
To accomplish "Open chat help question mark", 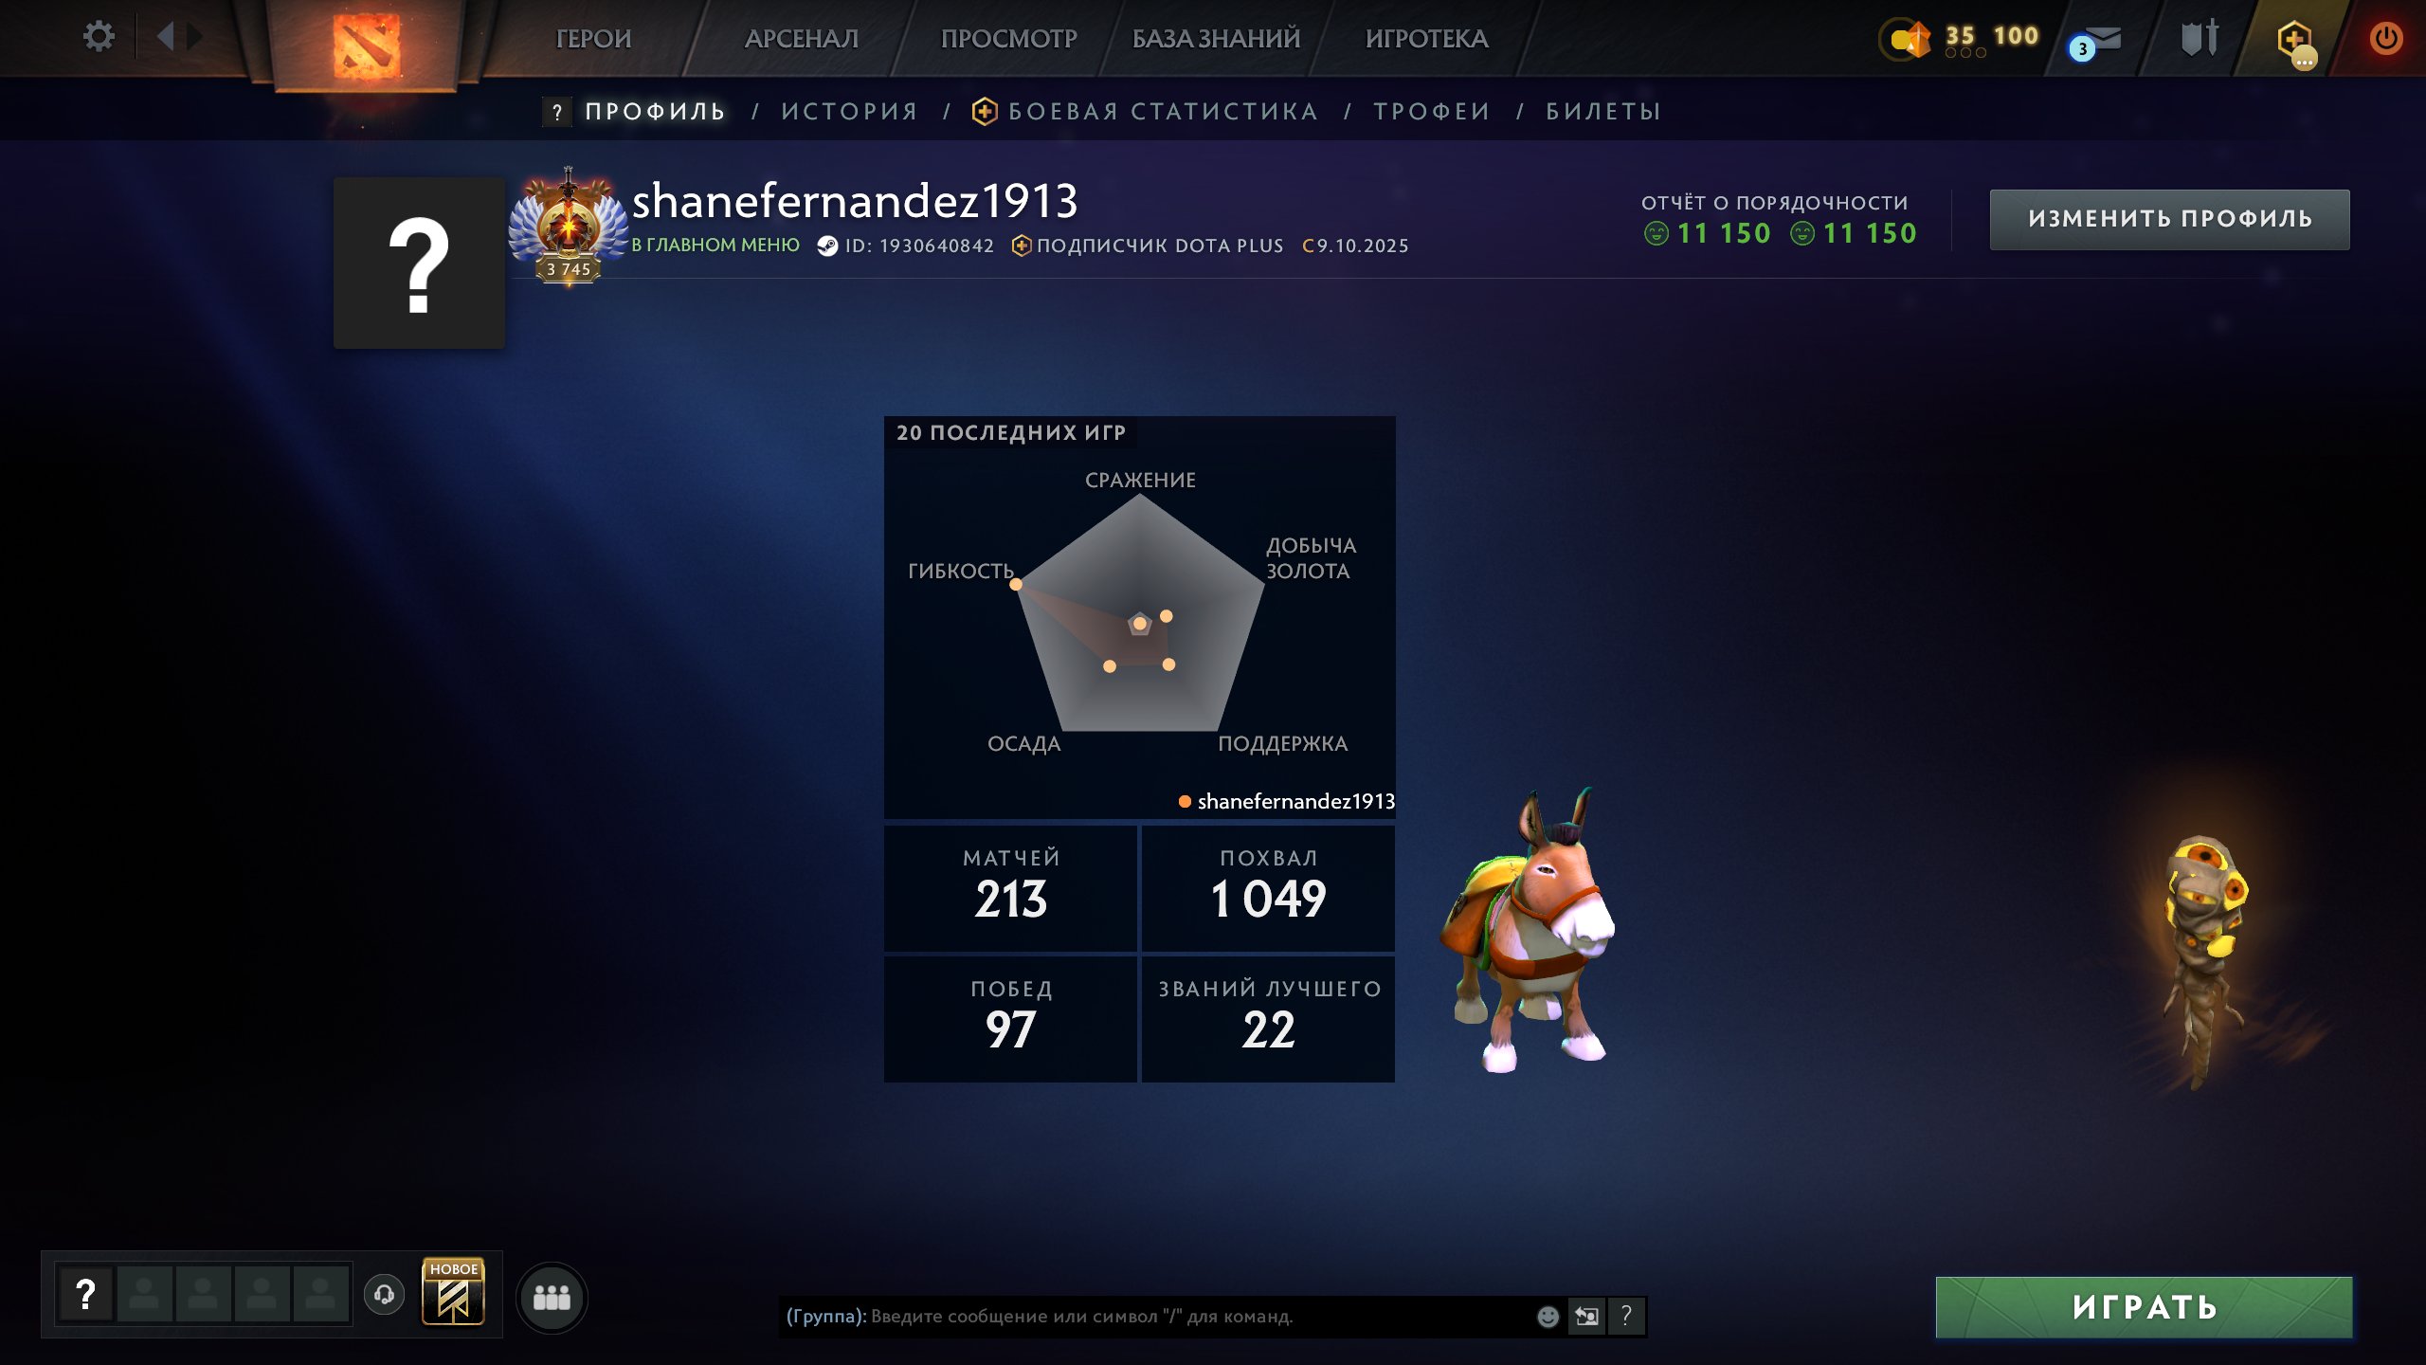I will point(1626,1316).
